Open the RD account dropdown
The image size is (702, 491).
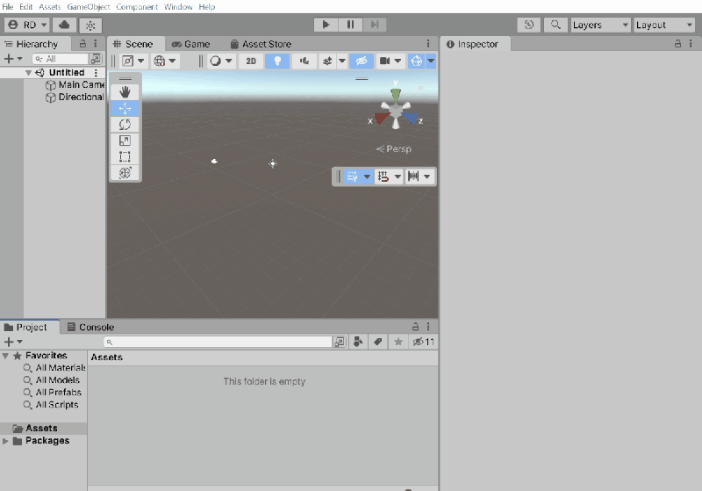click(x=27, y=25)
